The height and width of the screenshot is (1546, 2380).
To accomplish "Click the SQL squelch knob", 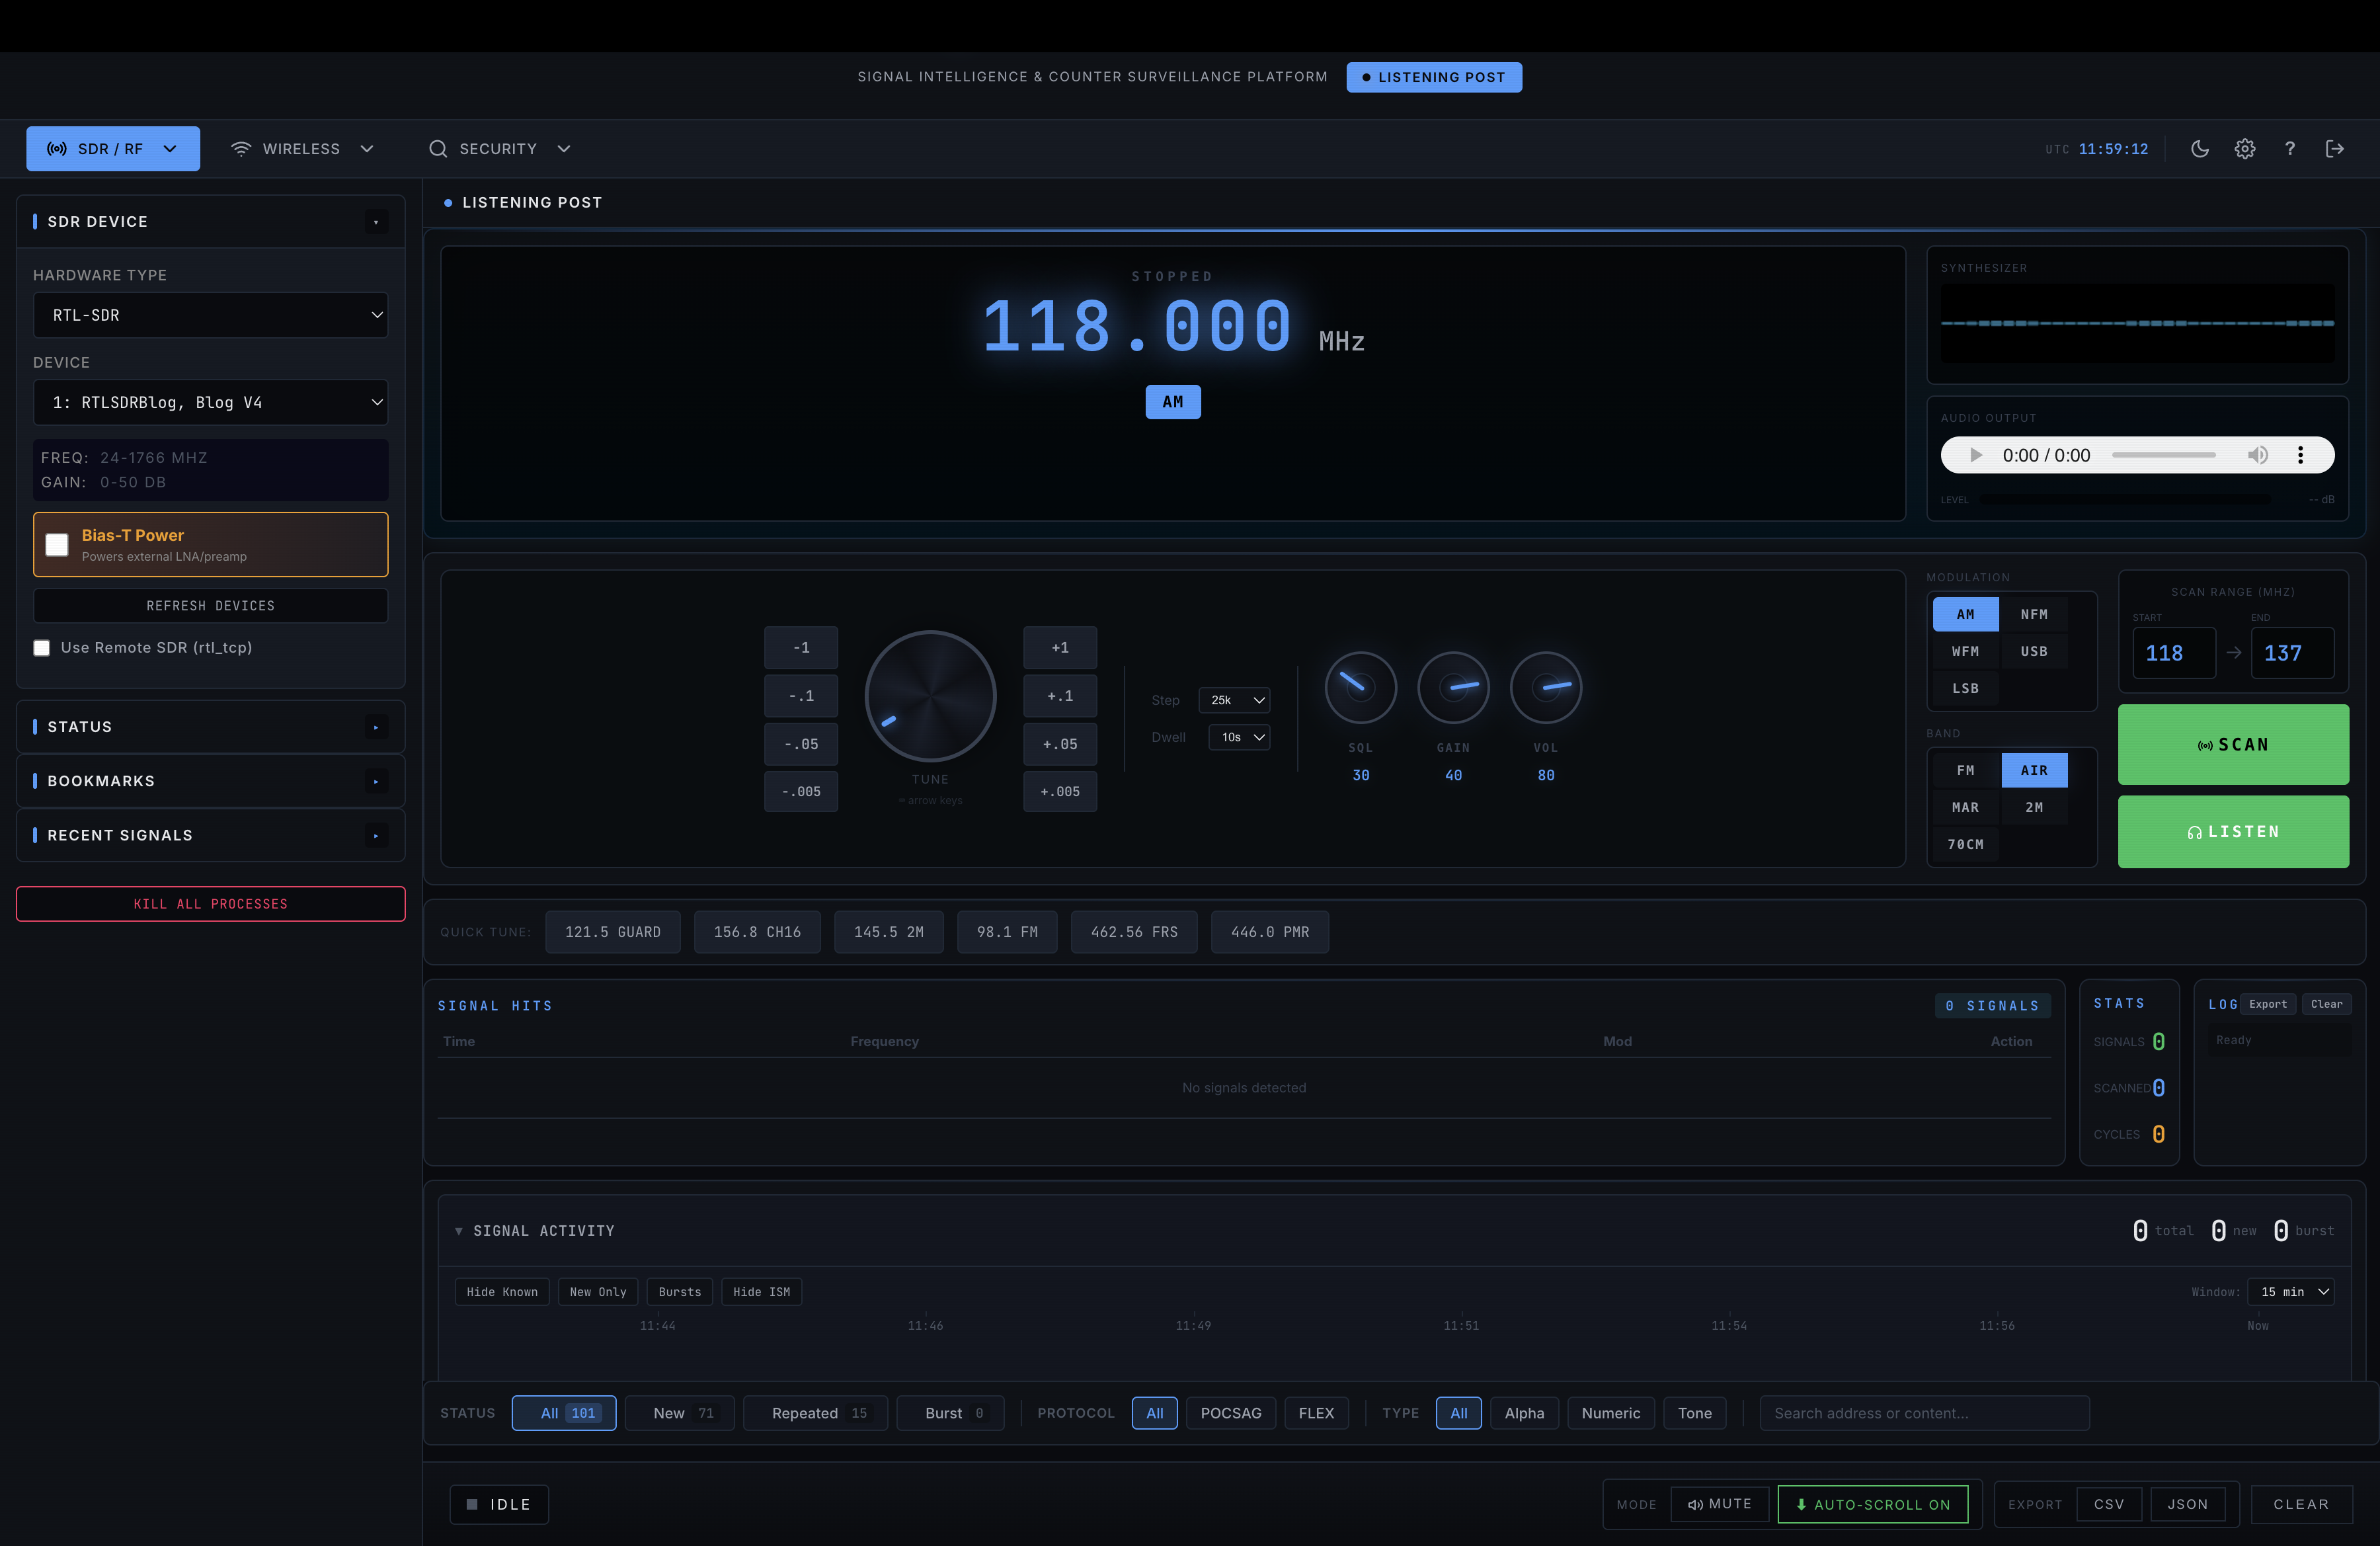I will (1360, 688).
